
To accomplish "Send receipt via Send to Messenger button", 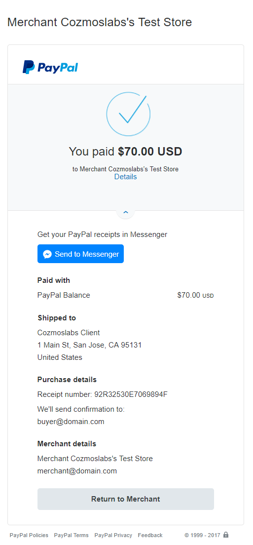I will [80, 254].
